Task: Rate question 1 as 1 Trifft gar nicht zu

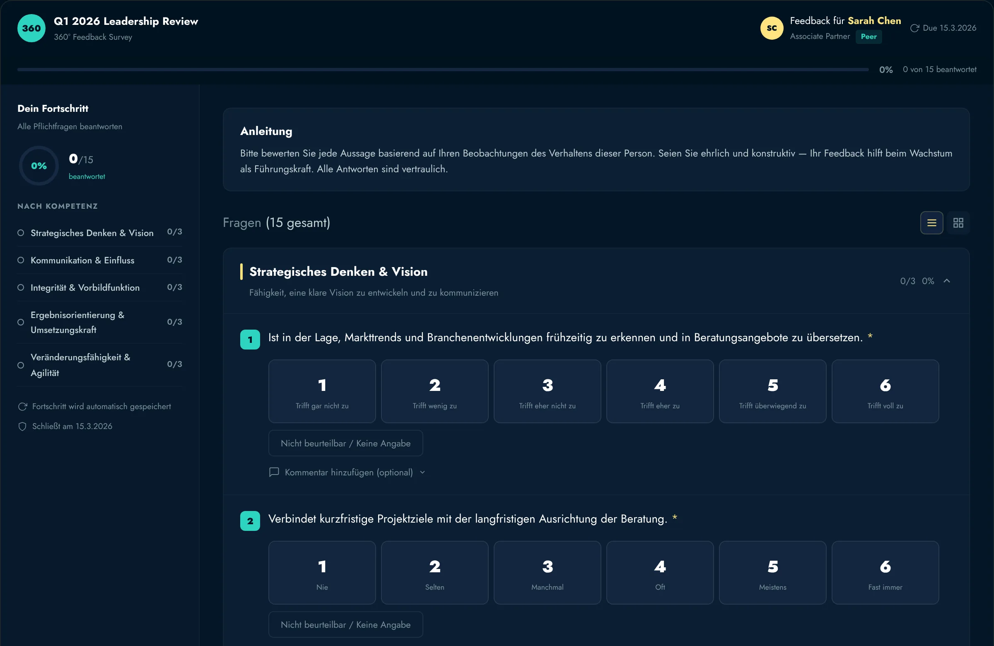Action: 322,391
